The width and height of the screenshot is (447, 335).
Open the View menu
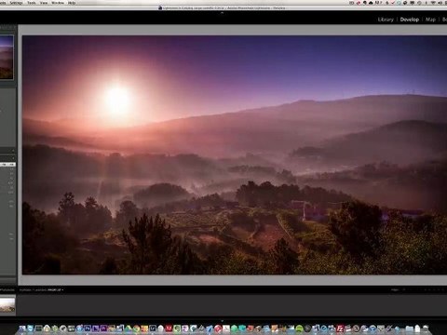click(x=44, y=3)
